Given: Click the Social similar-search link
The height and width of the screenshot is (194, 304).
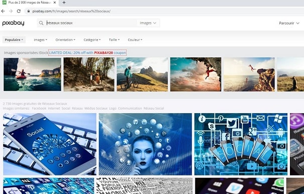Looking at the screenshot, I should [x=66, y=108].
